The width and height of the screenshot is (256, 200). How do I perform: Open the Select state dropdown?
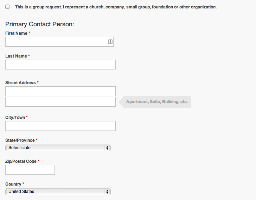pos(58,148)
